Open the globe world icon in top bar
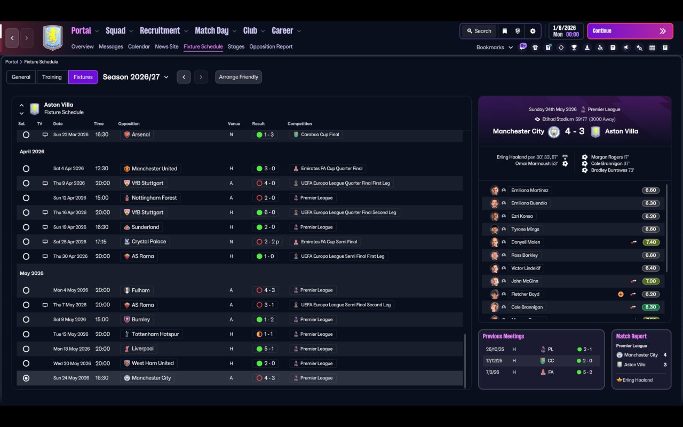This screenshot has height=427, width=683. point(518,31)
